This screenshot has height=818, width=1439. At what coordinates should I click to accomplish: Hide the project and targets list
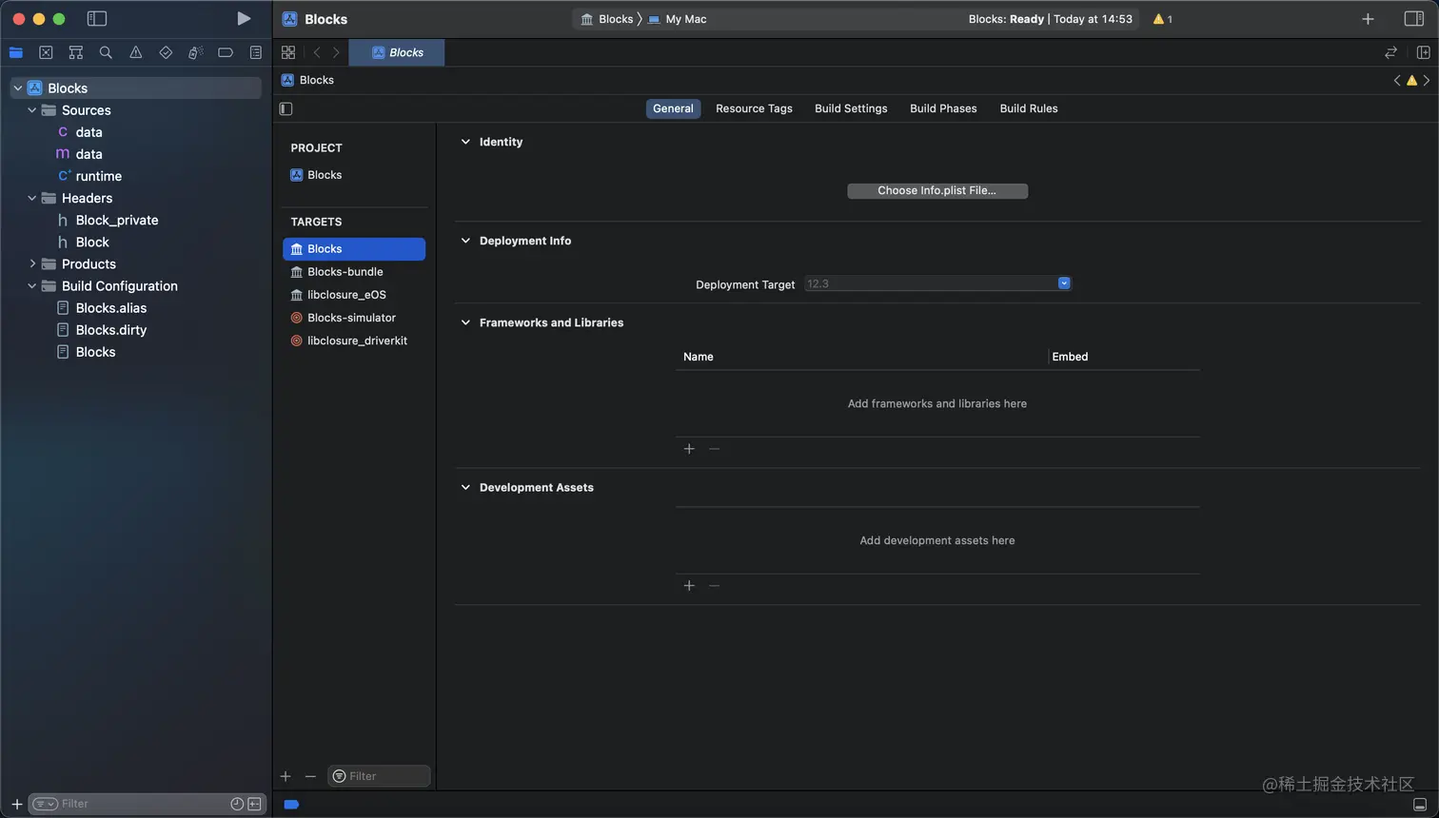pos(286,108)
